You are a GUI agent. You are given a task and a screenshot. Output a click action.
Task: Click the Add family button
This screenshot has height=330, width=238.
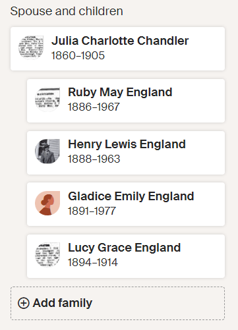pyautogui.click(x=117, y=303)
